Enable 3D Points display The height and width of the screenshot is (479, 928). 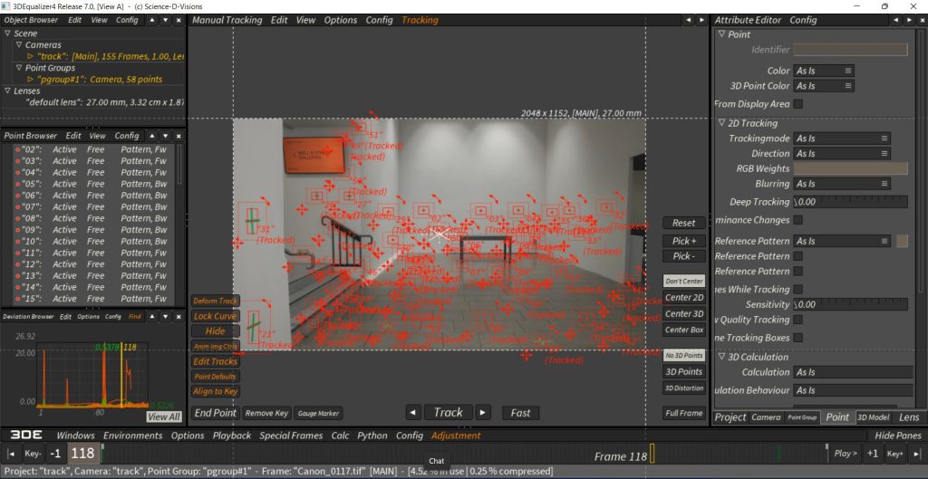(x=683, y=371)
